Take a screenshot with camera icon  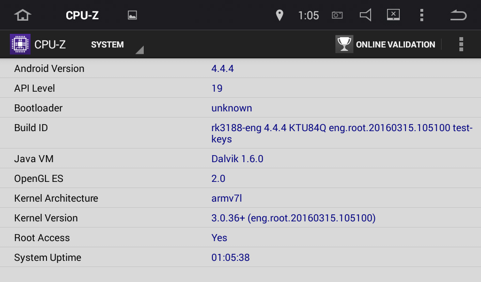[x=337, y=15]
